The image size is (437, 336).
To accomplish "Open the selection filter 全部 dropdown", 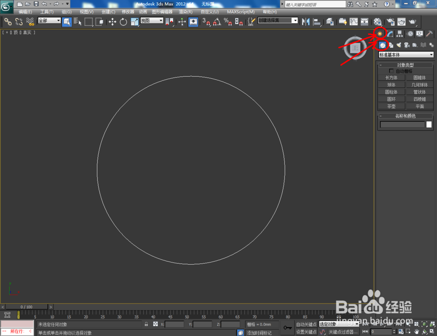I will (x=48, y=20).
